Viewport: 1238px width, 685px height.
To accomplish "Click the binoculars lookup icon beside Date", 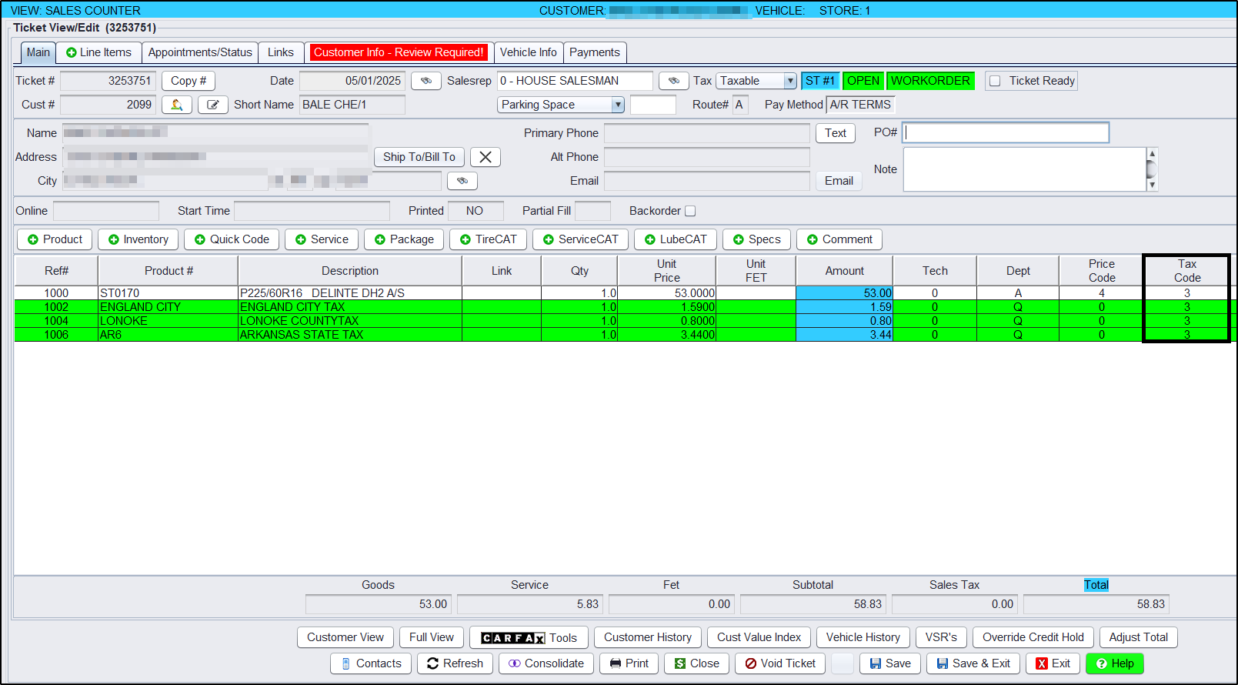I will pyautogui.click(x=426, y=81).
